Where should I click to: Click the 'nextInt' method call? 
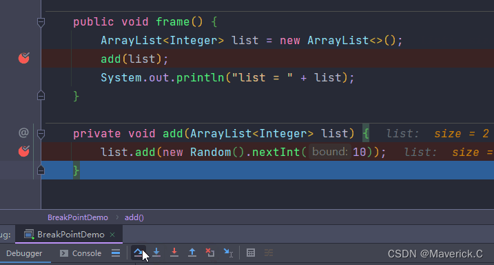coord(276,152)
